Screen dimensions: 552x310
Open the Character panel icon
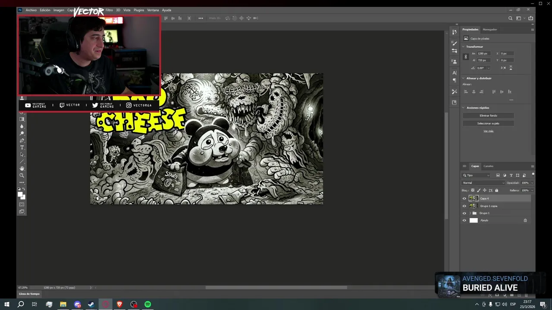(x=454, y=72)
